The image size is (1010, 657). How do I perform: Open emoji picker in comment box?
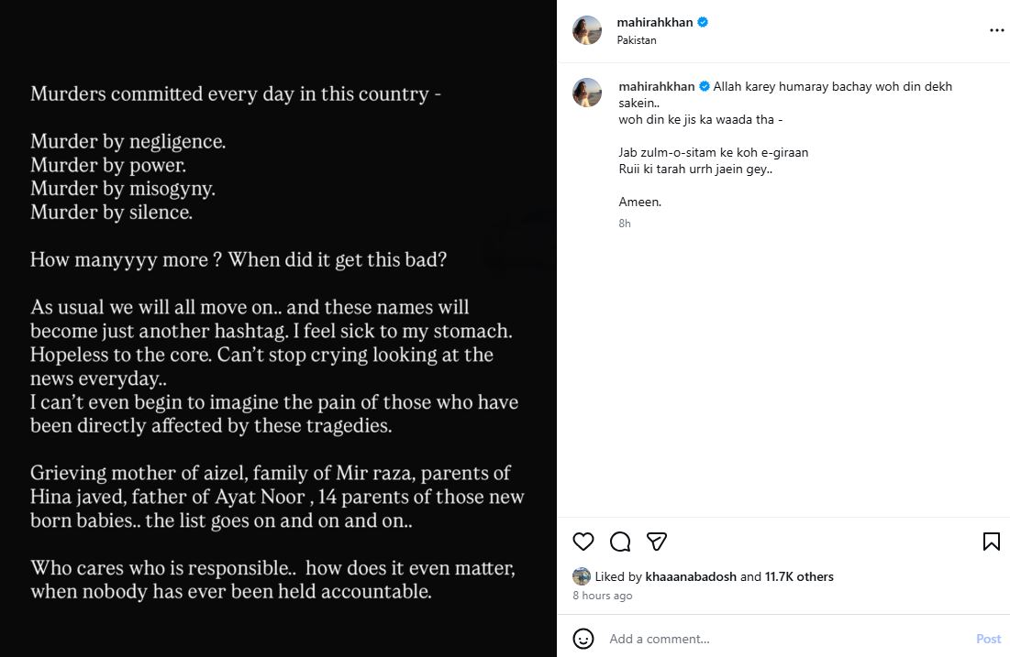[x=583, y=639]
